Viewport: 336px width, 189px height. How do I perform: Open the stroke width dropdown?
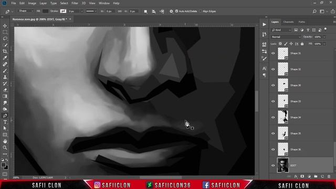[x=82, y=11]
